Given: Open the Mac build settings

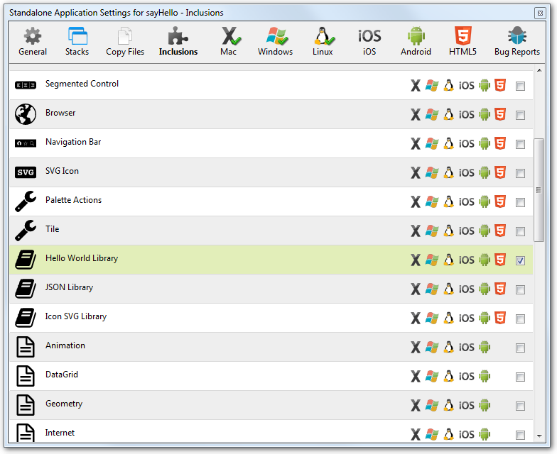Looking at the screenshot, I should pos(228,41).
